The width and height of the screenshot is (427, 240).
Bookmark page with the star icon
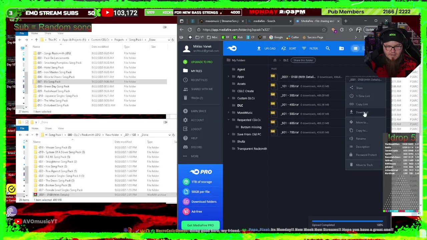(324, 30)
